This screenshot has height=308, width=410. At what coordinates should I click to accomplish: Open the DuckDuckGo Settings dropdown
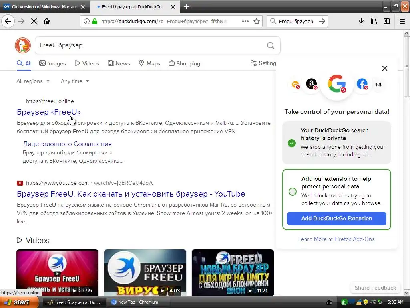pyautogui.click(x=263, y=63)
